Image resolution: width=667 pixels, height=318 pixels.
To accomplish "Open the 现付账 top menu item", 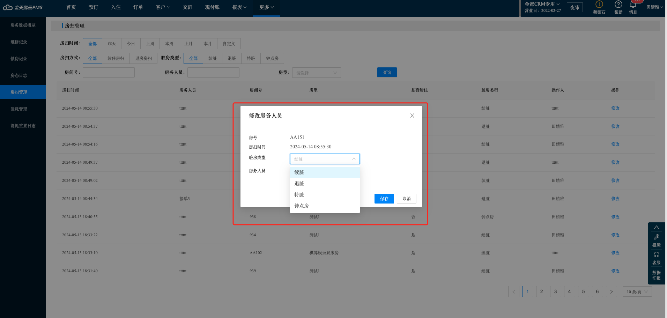I will (212, 7).
